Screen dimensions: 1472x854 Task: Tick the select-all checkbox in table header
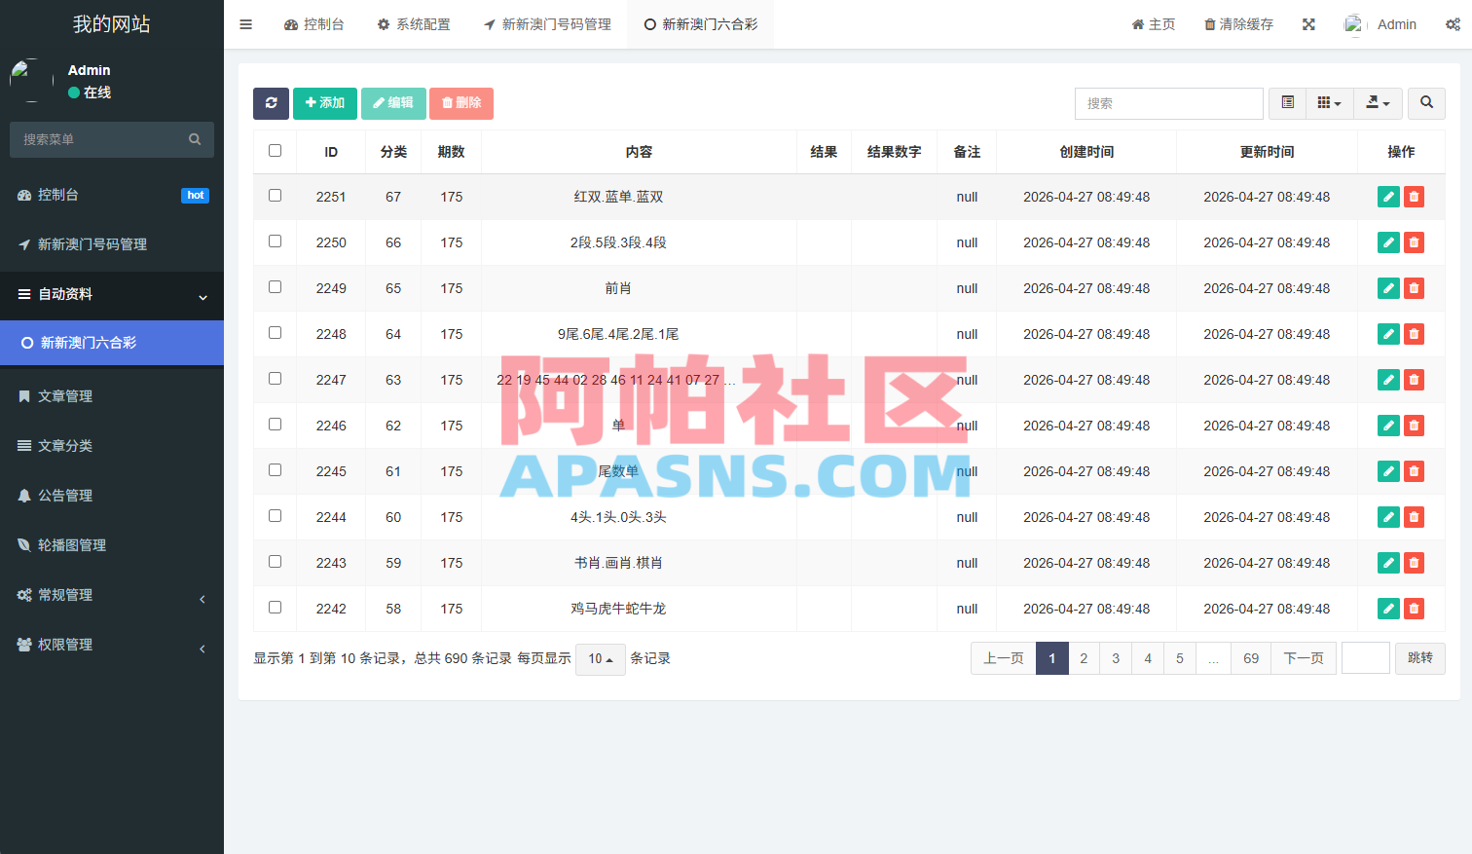[275, 151]
